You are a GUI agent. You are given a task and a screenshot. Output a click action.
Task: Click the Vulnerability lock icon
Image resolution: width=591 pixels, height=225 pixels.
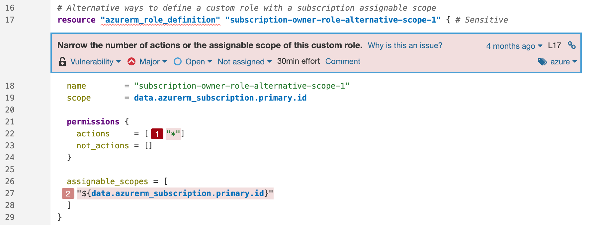pyautogui.click(x=62, y=61)
